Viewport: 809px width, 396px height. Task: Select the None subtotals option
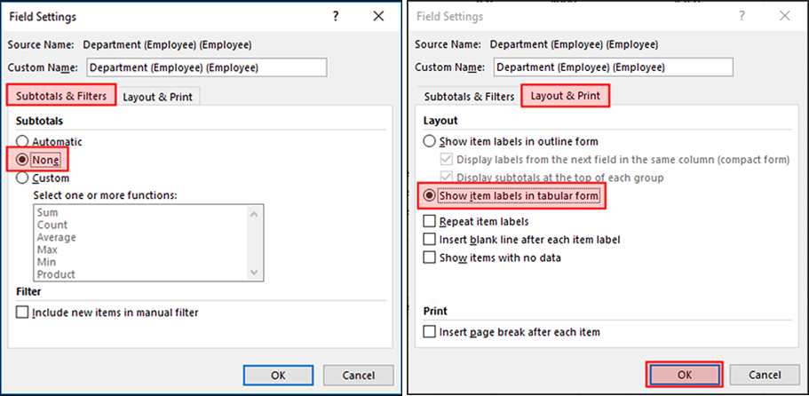(23, 160)
